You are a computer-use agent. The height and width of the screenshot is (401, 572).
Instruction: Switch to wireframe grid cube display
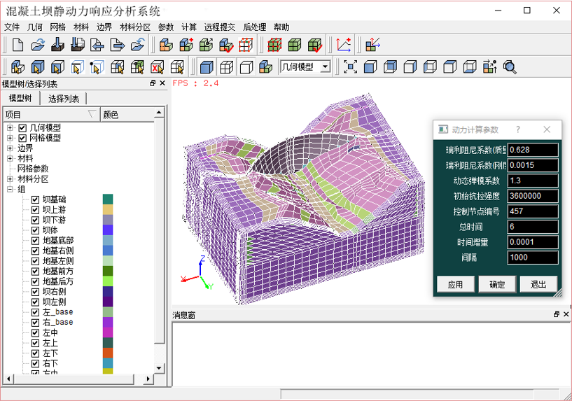(227, 67)
